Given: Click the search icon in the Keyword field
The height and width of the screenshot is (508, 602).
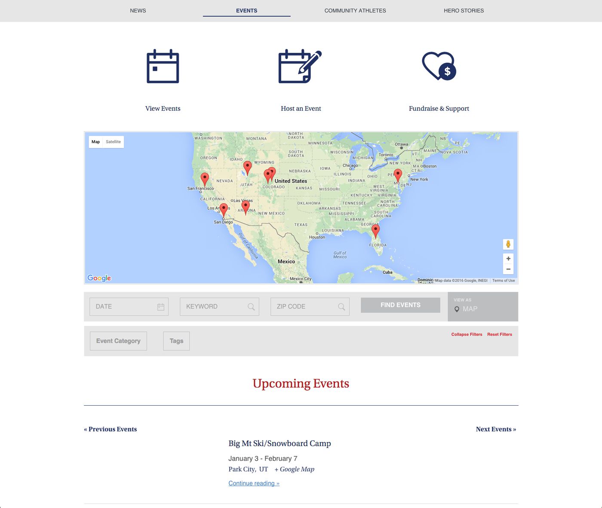Looking at the screenshot, I should [251, 306].
